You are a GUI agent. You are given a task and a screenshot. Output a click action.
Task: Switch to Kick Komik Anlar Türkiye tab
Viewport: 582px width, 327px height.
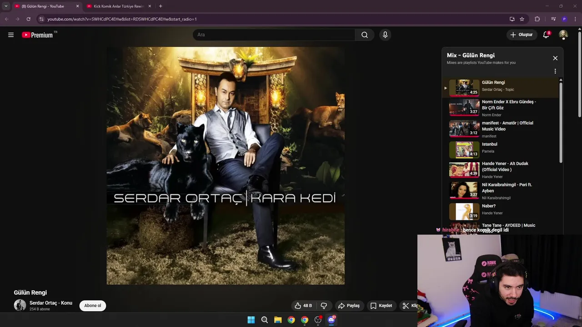pyautogui.click(x=119, y=6)
